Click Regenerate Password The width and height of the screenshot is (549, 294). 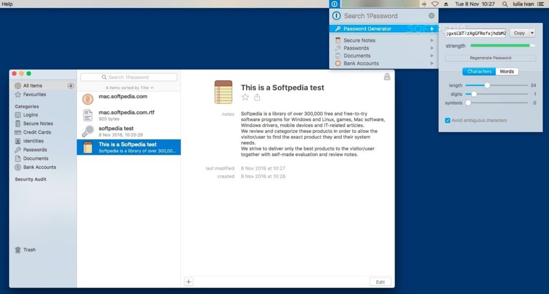[490, 58]
